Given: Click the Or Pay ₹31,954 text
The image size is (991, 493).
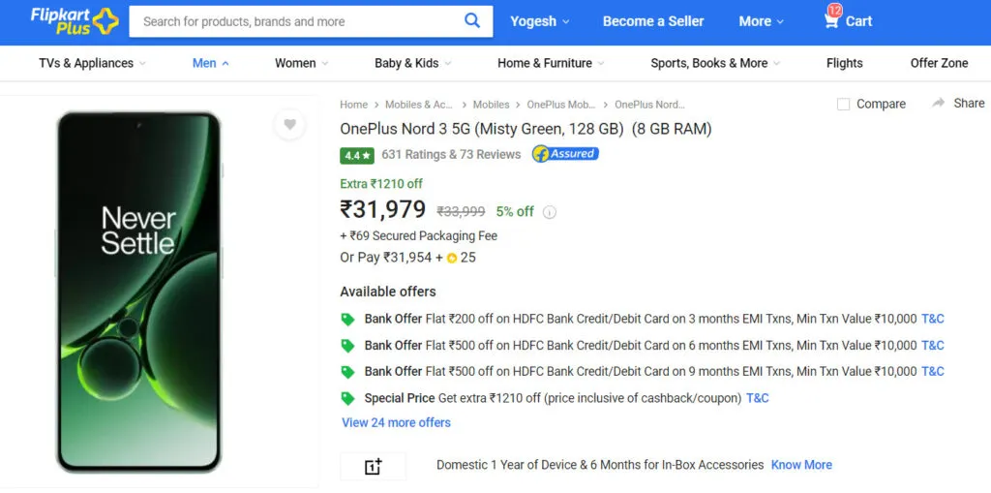Looking at the screenshot, I should (x=386, y=258).
